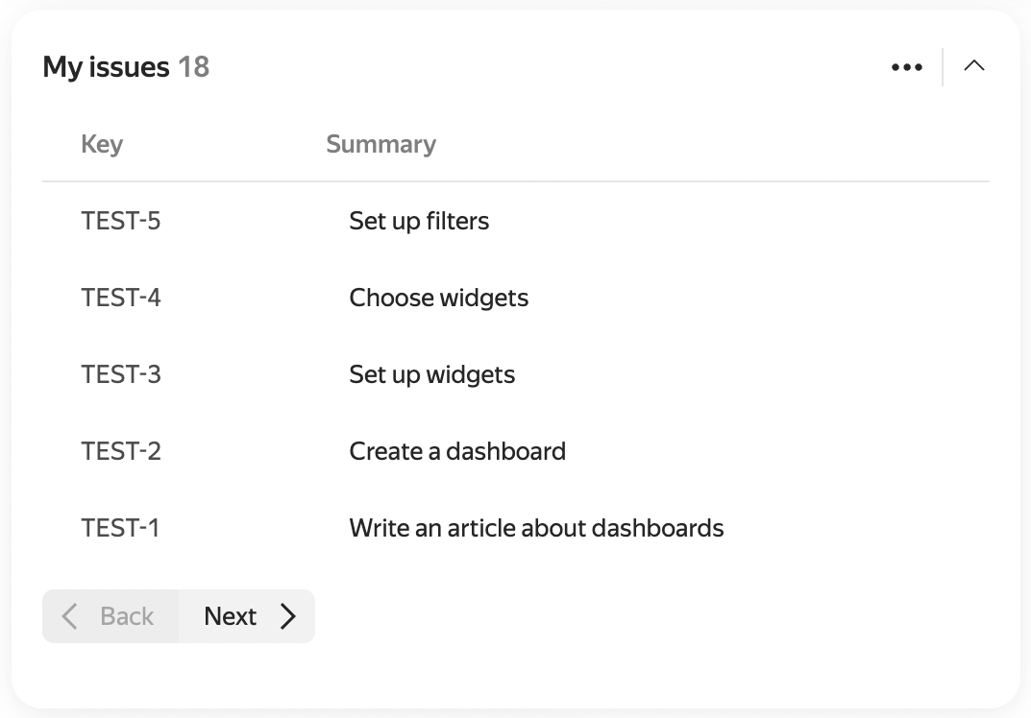The width and height of the screenshot is (1031, 718).
Task: Click the My issues widget title
Action: pos(106,67)
